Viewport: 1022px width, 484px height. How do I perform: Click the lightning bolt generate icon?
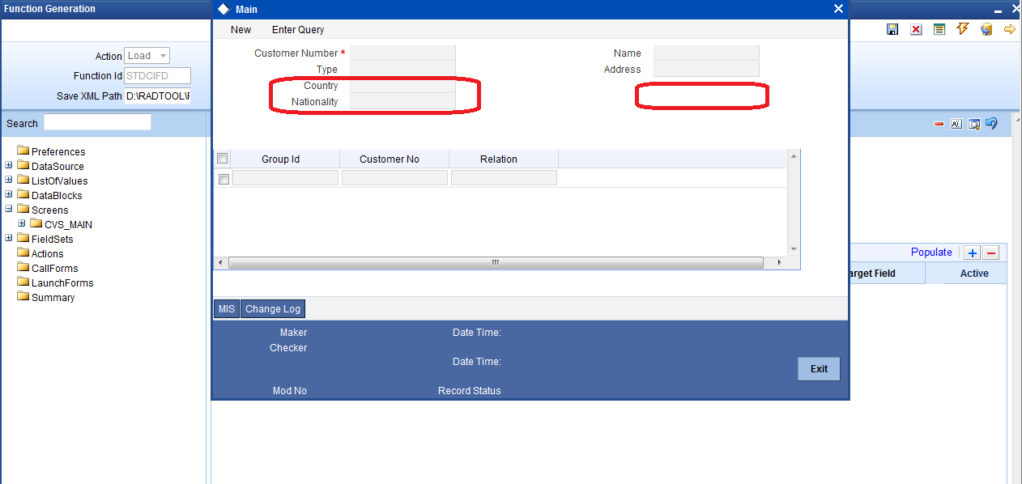[963, 29]
